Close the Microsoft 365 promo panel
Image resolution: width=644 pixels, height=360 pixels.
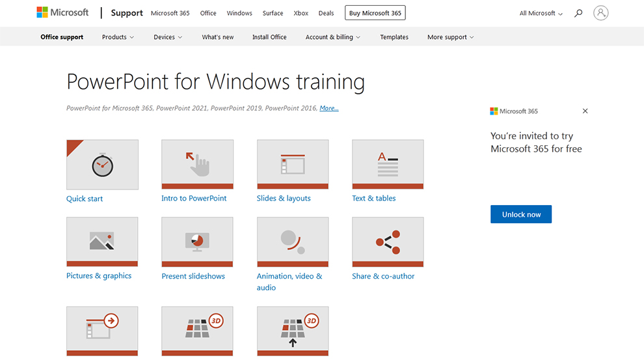coord(585,111)
